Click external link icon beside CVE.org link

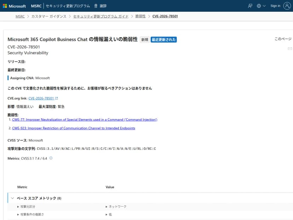[x=56, y=98]
